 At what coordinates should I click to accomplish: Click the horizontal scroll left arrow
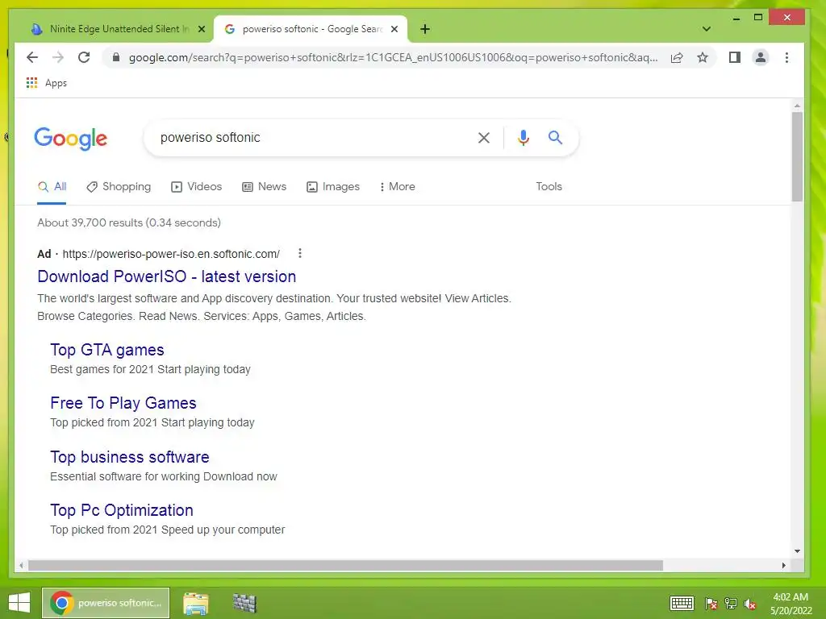tap(20, 565)
